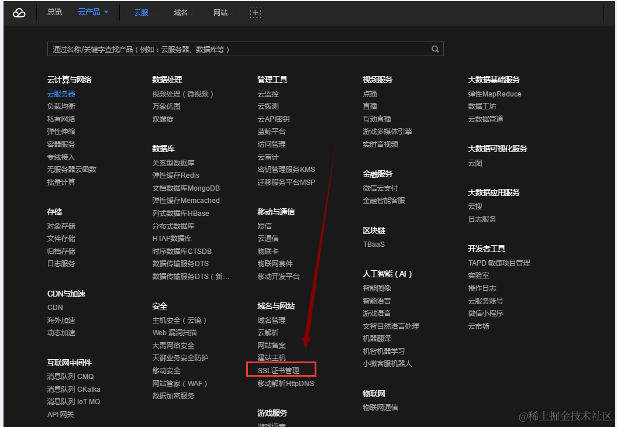This screenshot has width=617, height=427.
Task: Focus the product search input field
Action: [246, 49]
